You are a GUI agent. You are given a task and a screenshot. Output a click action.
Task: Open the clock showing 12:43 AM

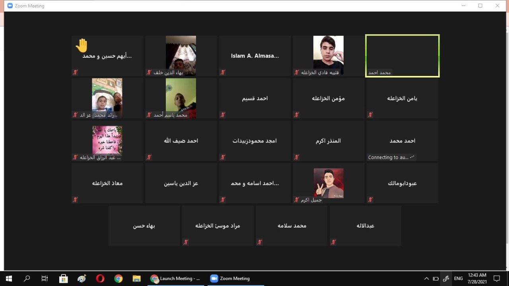pyautogui.click(x=477, y=278)
